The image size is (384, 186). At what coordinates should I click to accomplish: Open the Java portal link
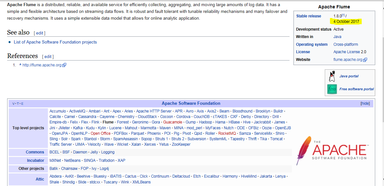coord(349,76)
